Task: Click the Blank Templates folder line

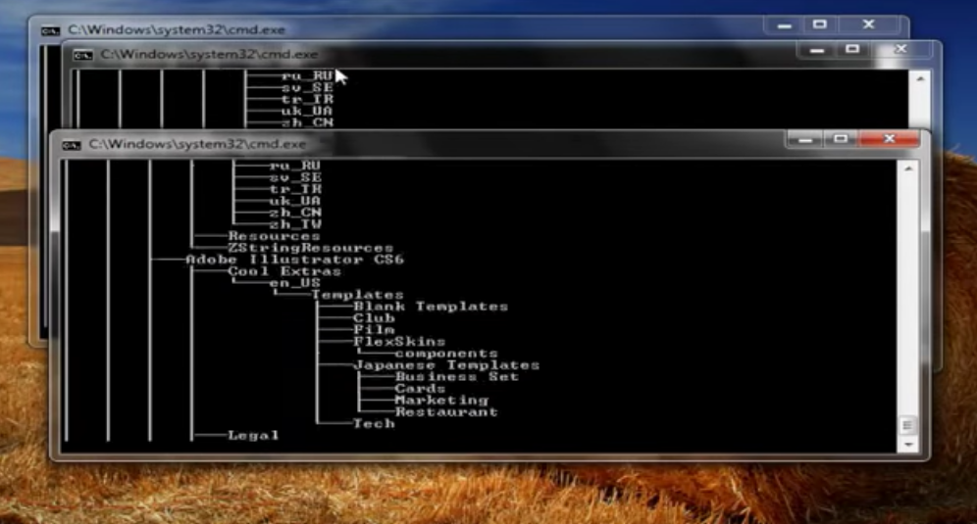Action: [431, 307]
